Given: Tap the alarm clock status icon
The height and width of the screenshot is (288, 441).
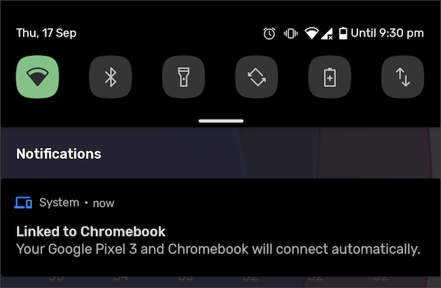Looking at the screenshot, I should click(269, 33).
